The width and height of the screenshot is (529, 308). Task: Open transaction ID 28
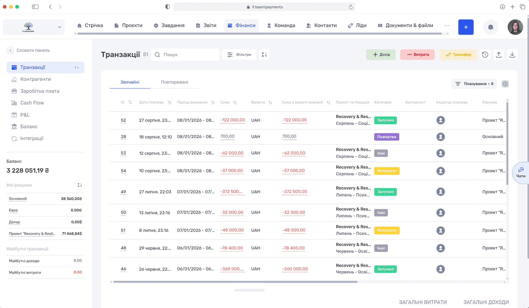[x=123, y=137]
